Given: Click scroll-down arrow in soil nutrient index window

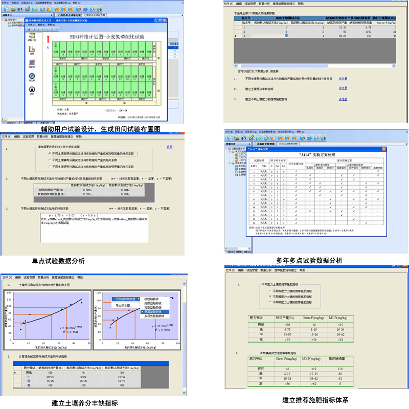Looking at the screenshot, I should pos(184,392).
